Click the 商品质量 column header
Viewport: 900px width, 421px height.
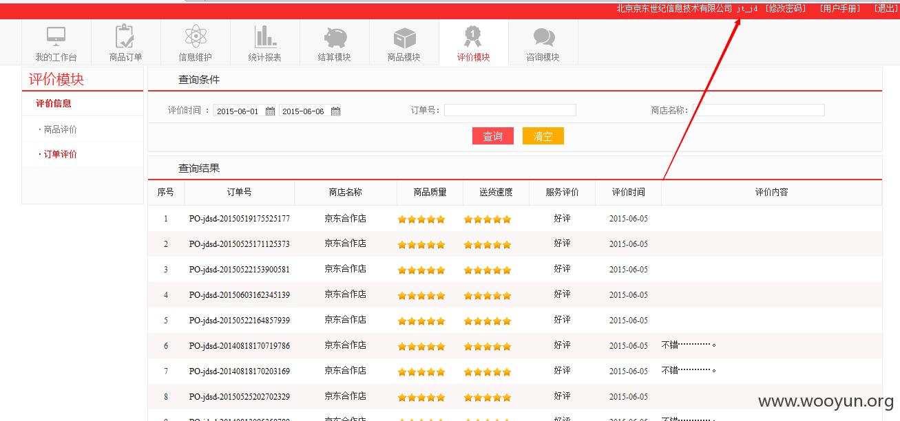(x=430, y=193)
